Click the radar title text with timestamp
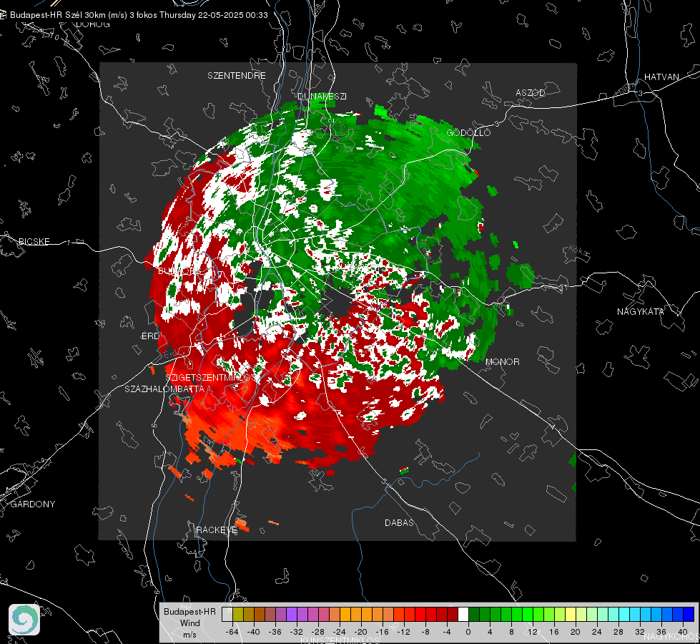Screen dimensions: 700x644 (139, 15)
